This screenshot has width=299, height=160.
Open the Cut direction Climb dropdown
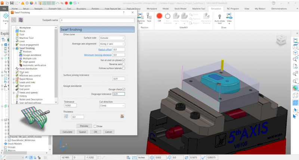click(x=112, y=106)
